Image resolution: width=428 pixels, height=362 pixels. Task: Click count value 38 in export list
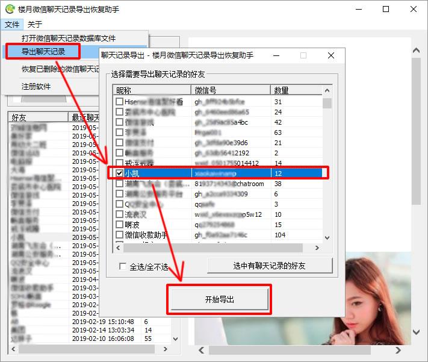click(x=278, y=184)
